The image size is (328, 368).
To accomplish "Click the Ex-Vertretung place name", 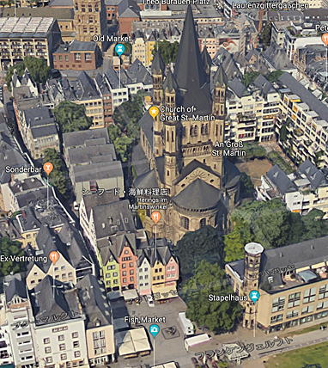I will pos(24,259).
